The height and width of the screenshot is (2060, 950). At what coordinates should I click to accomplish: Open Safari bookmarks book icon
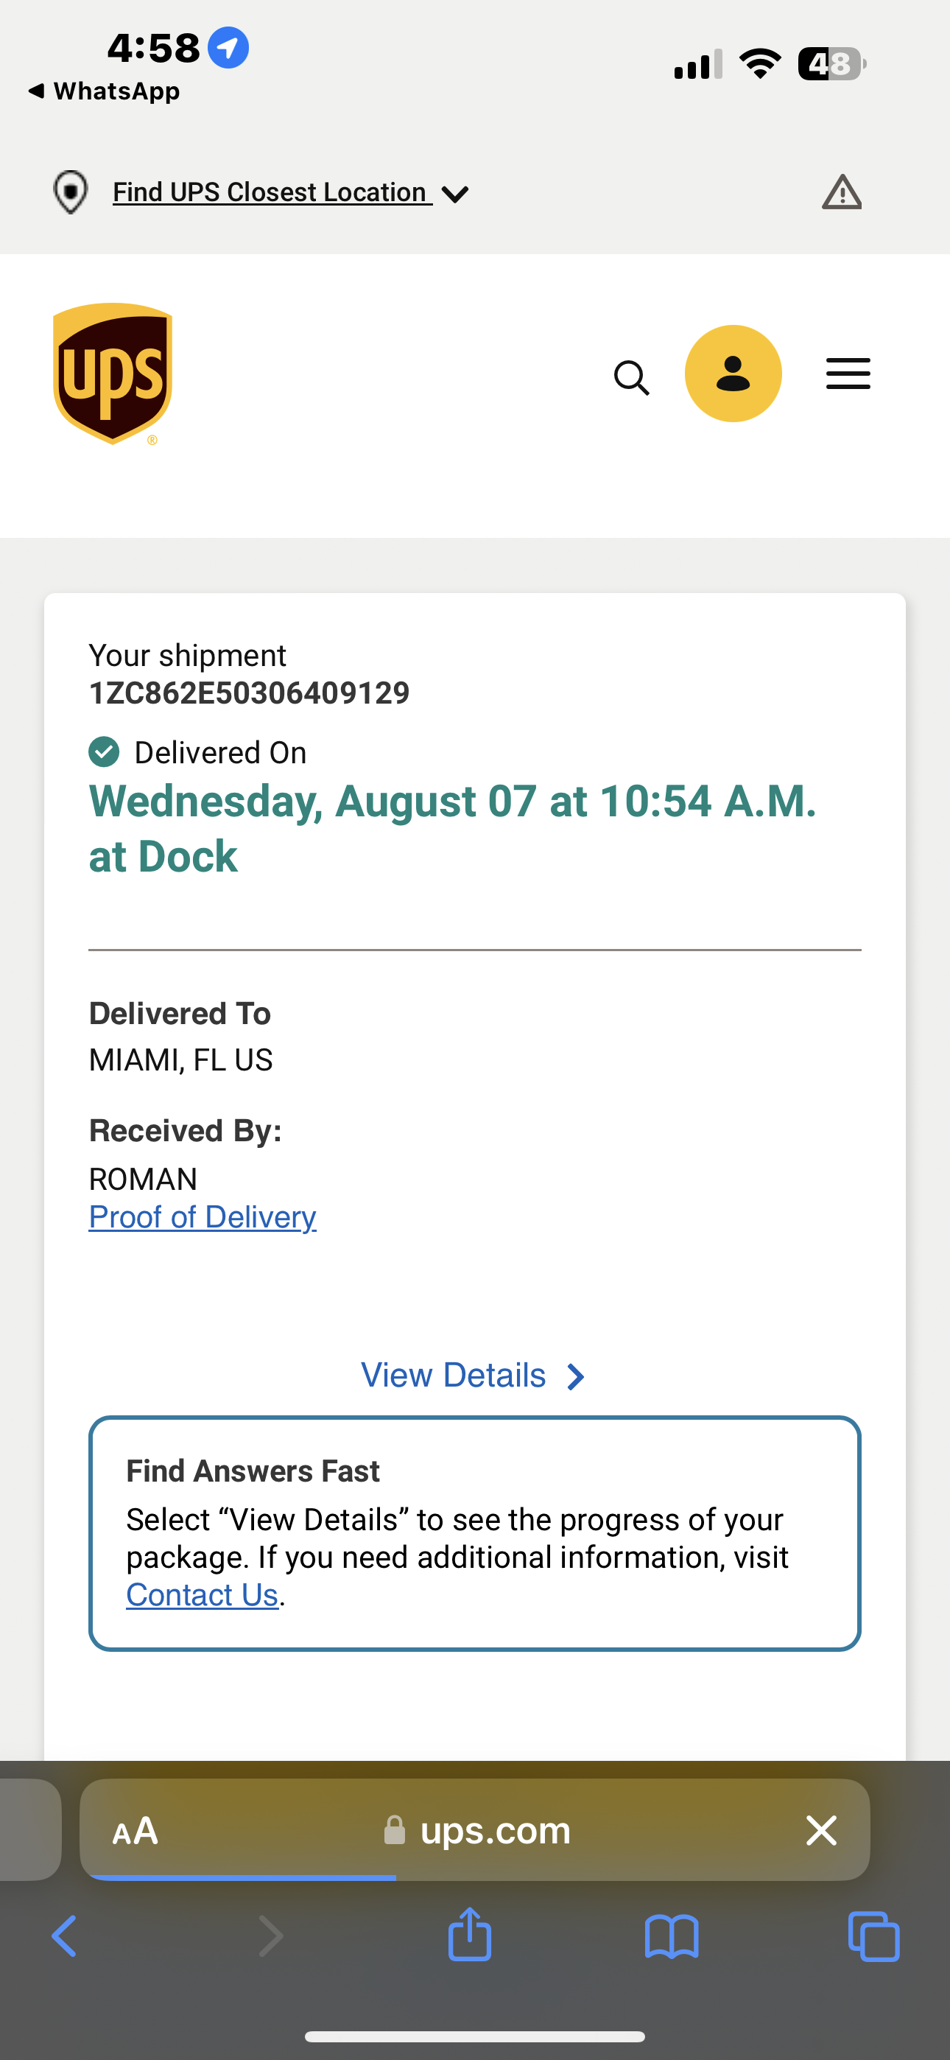pos(672,1936)
